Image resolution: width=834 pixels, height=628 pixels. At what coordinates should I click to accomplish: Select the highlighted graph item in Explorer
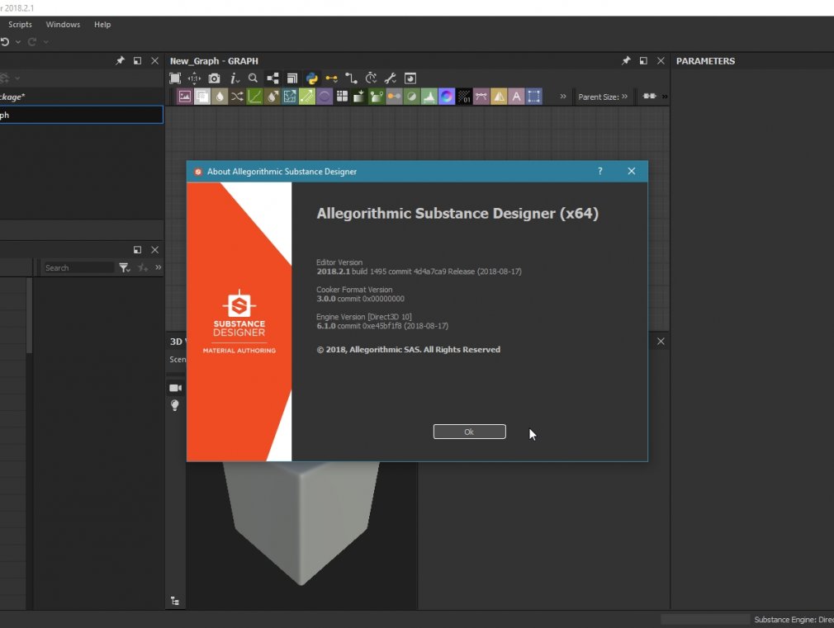pyautogui.click(x=82, y=115)
